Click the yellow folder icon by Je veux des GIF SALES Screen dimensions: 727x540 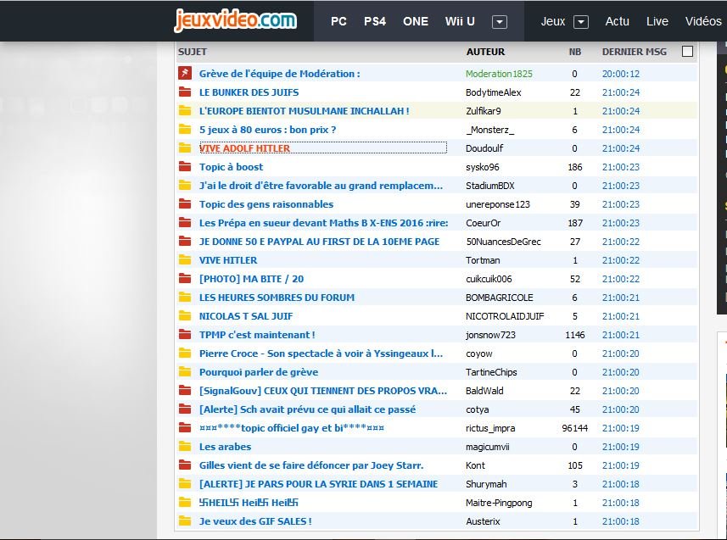click(184, 521)
